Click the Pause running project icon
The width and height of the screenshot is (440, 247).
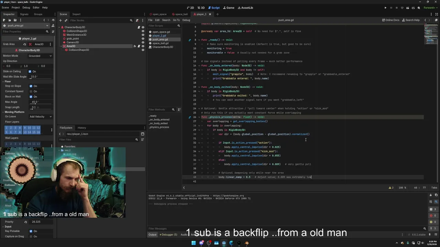[391, 8]
